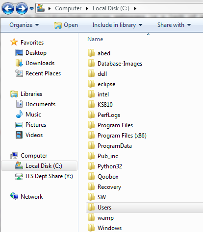Select the Program Files (x86) folder
The image size is (203, 232).
(x=122, y=136)
